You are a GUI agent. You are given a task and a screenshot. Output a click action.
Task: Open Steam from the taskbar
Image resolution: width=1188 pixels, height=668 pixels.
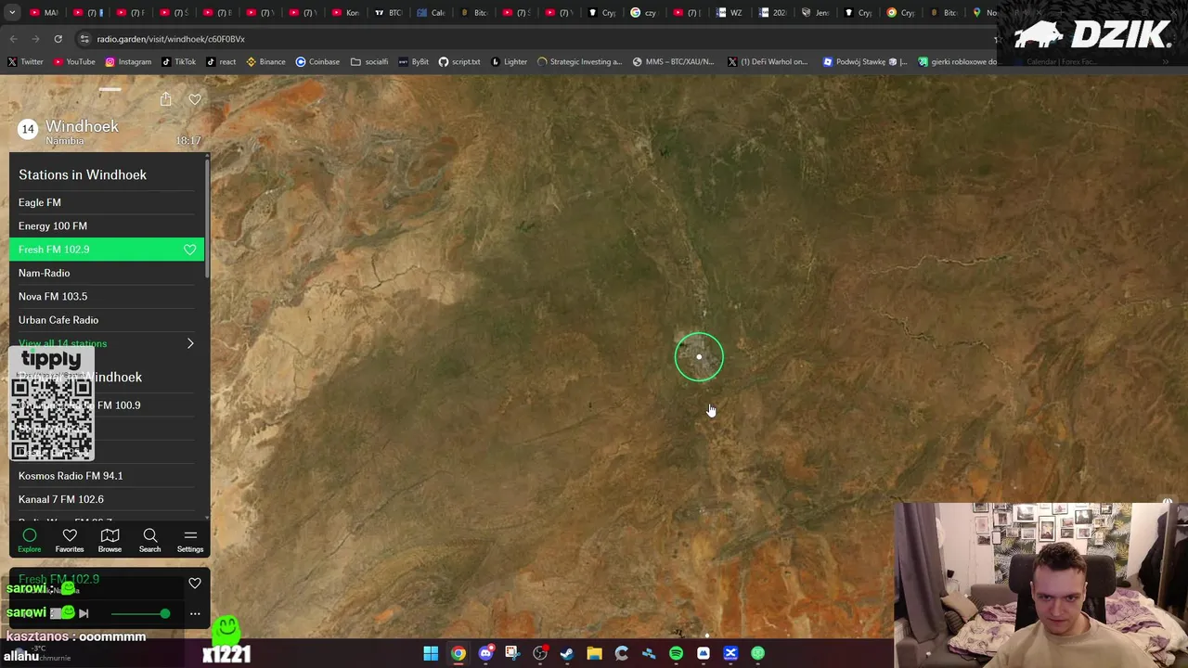coord(567,653)
